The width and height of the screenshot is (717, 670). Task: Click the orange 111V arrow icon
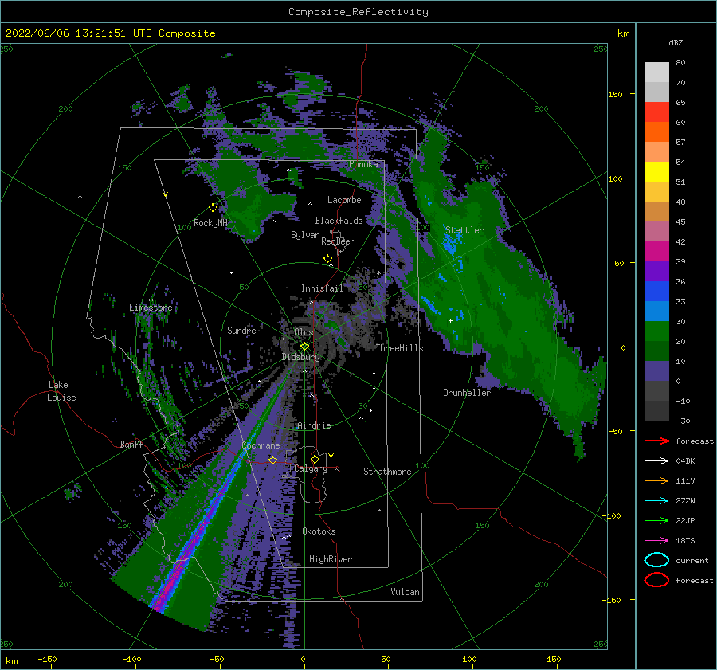coord(656,480)
